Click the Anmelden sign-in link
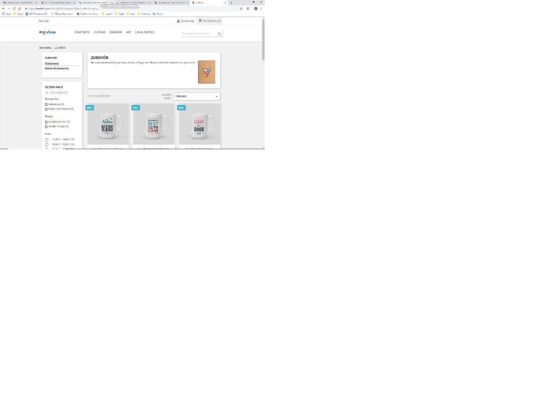The height and width of the screenshot is (401, 534). point(187,21)
